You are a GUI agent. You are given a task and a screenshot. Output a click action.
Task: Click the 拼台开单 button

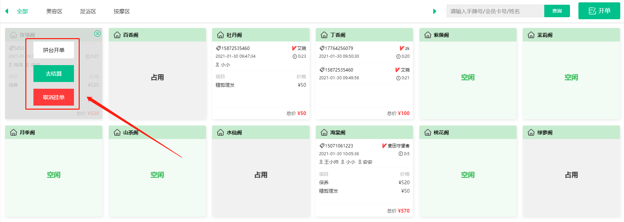[54, 50]
